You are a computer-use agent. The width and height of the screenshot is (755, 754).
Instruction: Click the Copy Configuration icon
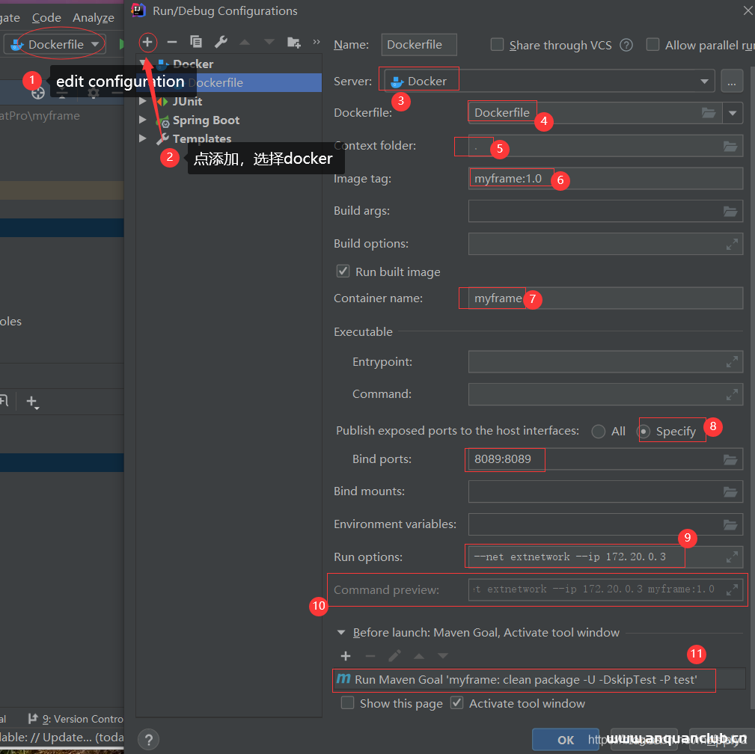[x=196, y=42]
